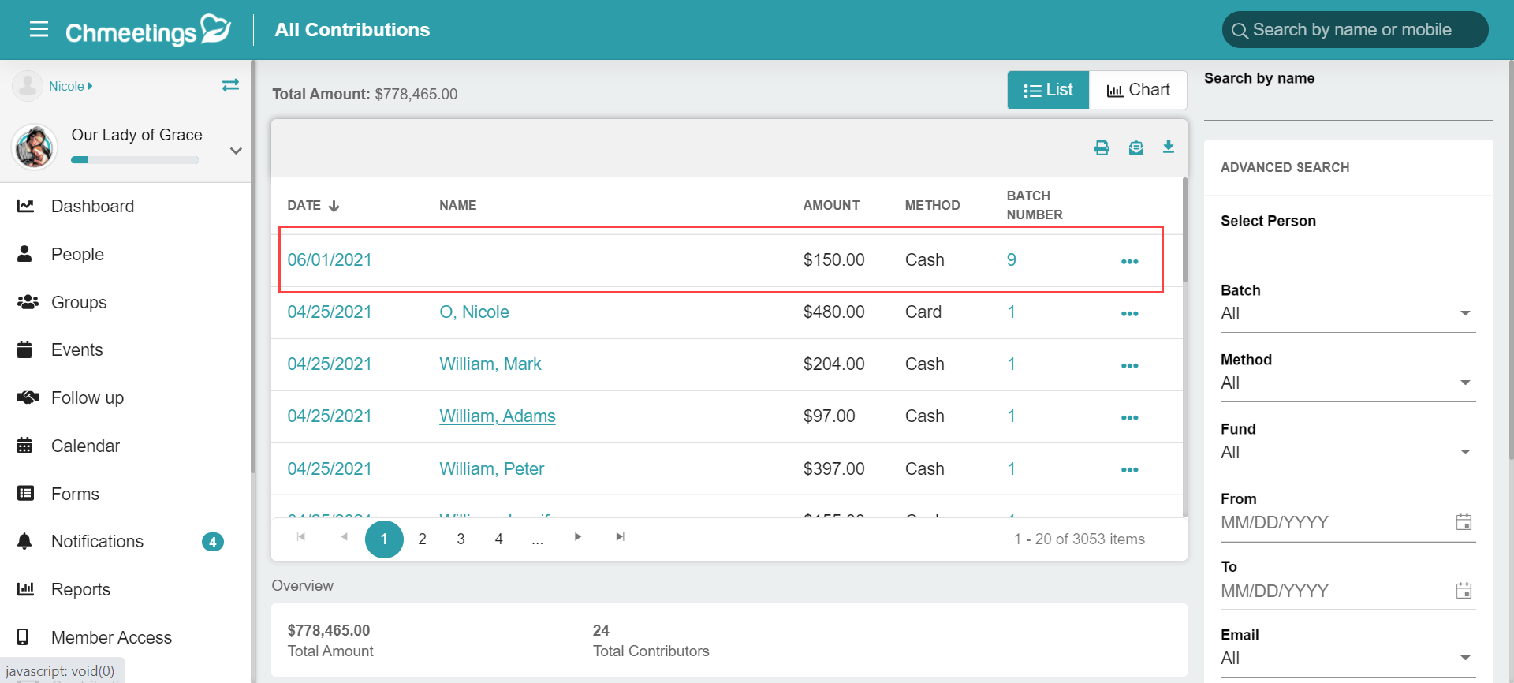Click the Notifications bell icon
The image size is (1514, 683).
click(x=25, y=541)
